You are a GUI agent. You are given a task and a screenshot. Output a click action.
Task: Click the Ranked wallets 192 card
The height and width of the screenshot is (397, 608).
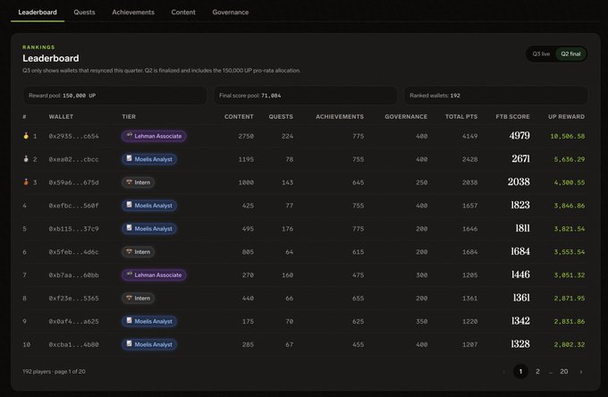coord(496,96)
